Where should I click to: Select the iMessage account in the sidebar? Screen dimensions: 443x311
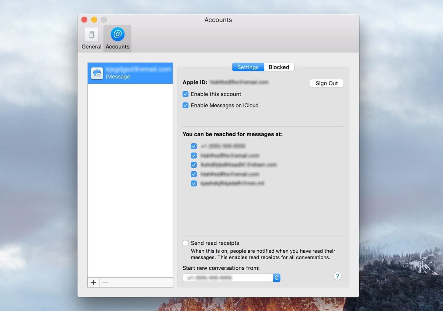pos(130,73)
